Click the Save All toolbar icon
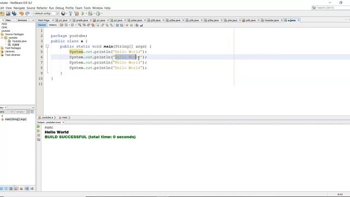 pyautogui.click(x=14, y=14)
